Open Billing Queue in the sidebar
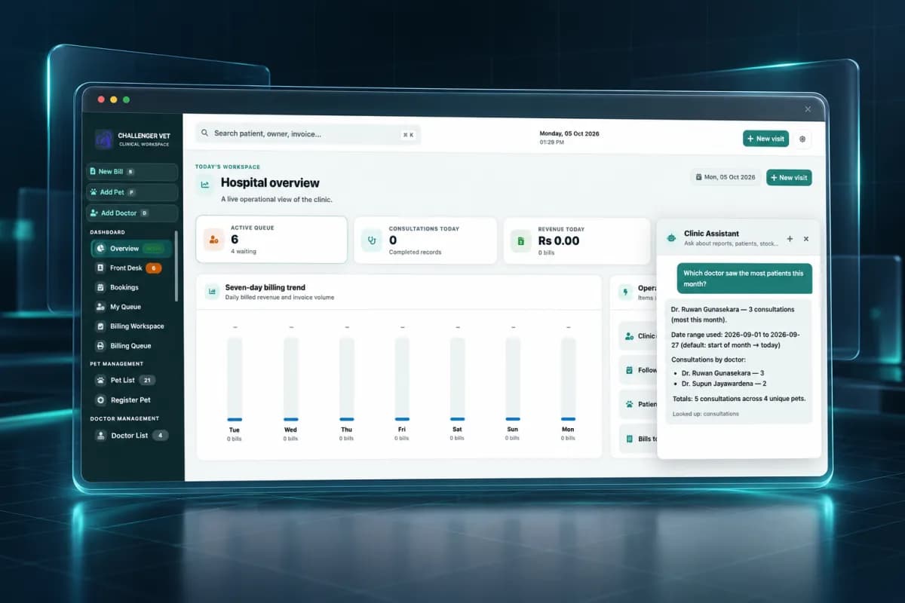This screenshot has width=905, height=603. point(131,346)
